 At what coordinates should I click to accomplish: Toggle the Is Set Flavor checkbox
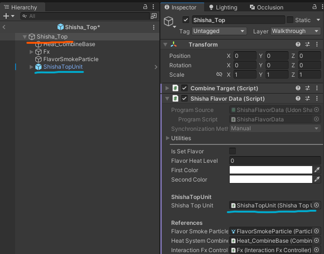[x=233, y=151]
